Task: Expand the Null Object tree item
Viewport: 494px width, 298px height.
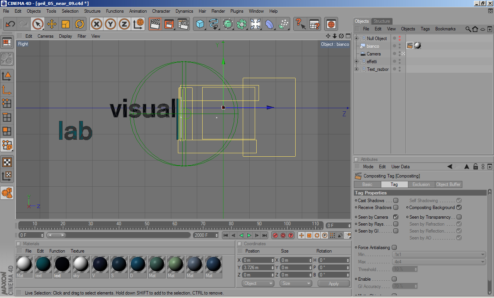Action: 357,39
